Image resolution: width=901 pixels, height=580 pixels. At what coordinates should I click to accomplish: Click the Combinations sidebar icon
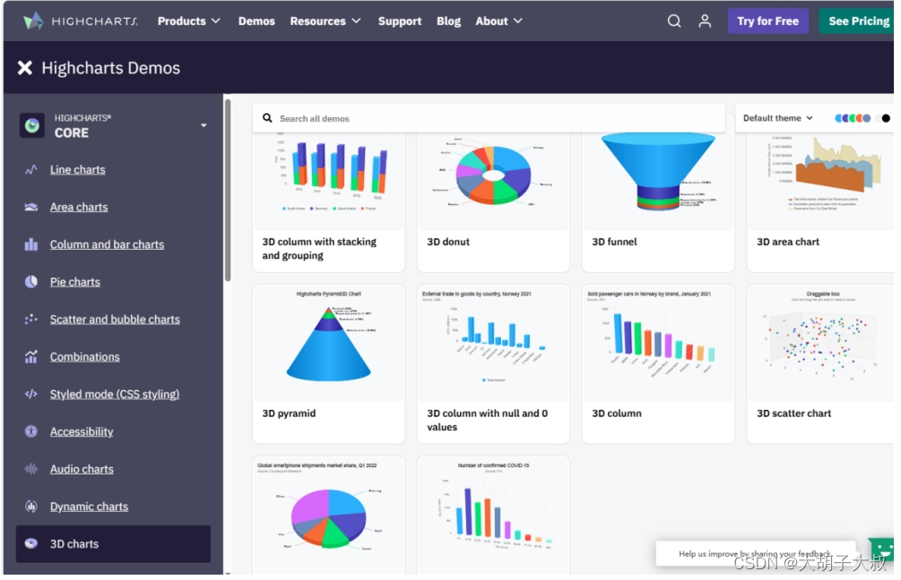[x=31, y=357]
